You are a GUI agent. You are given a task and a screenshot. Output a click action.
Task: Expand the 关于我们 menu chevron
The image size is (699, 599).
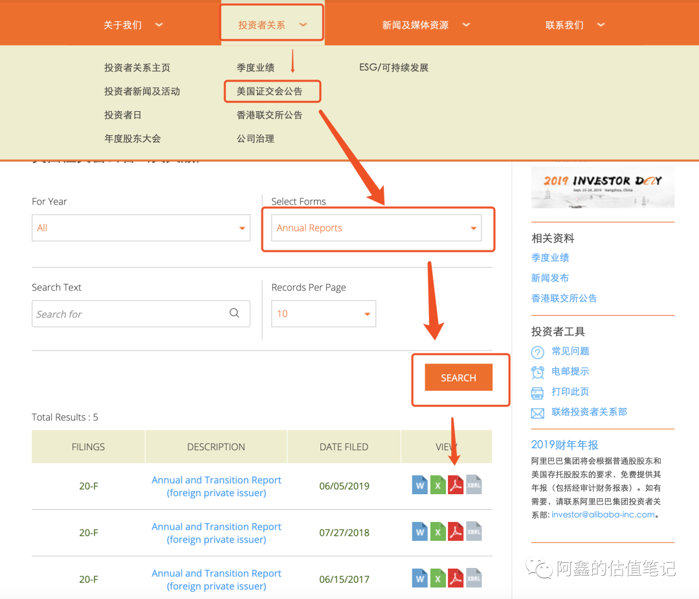159,25
